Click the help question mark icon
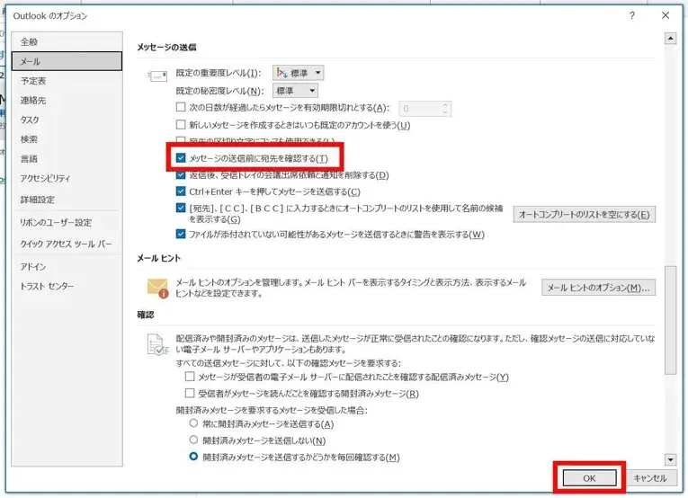This screenshot has height=498, width=688. (632, 16)
